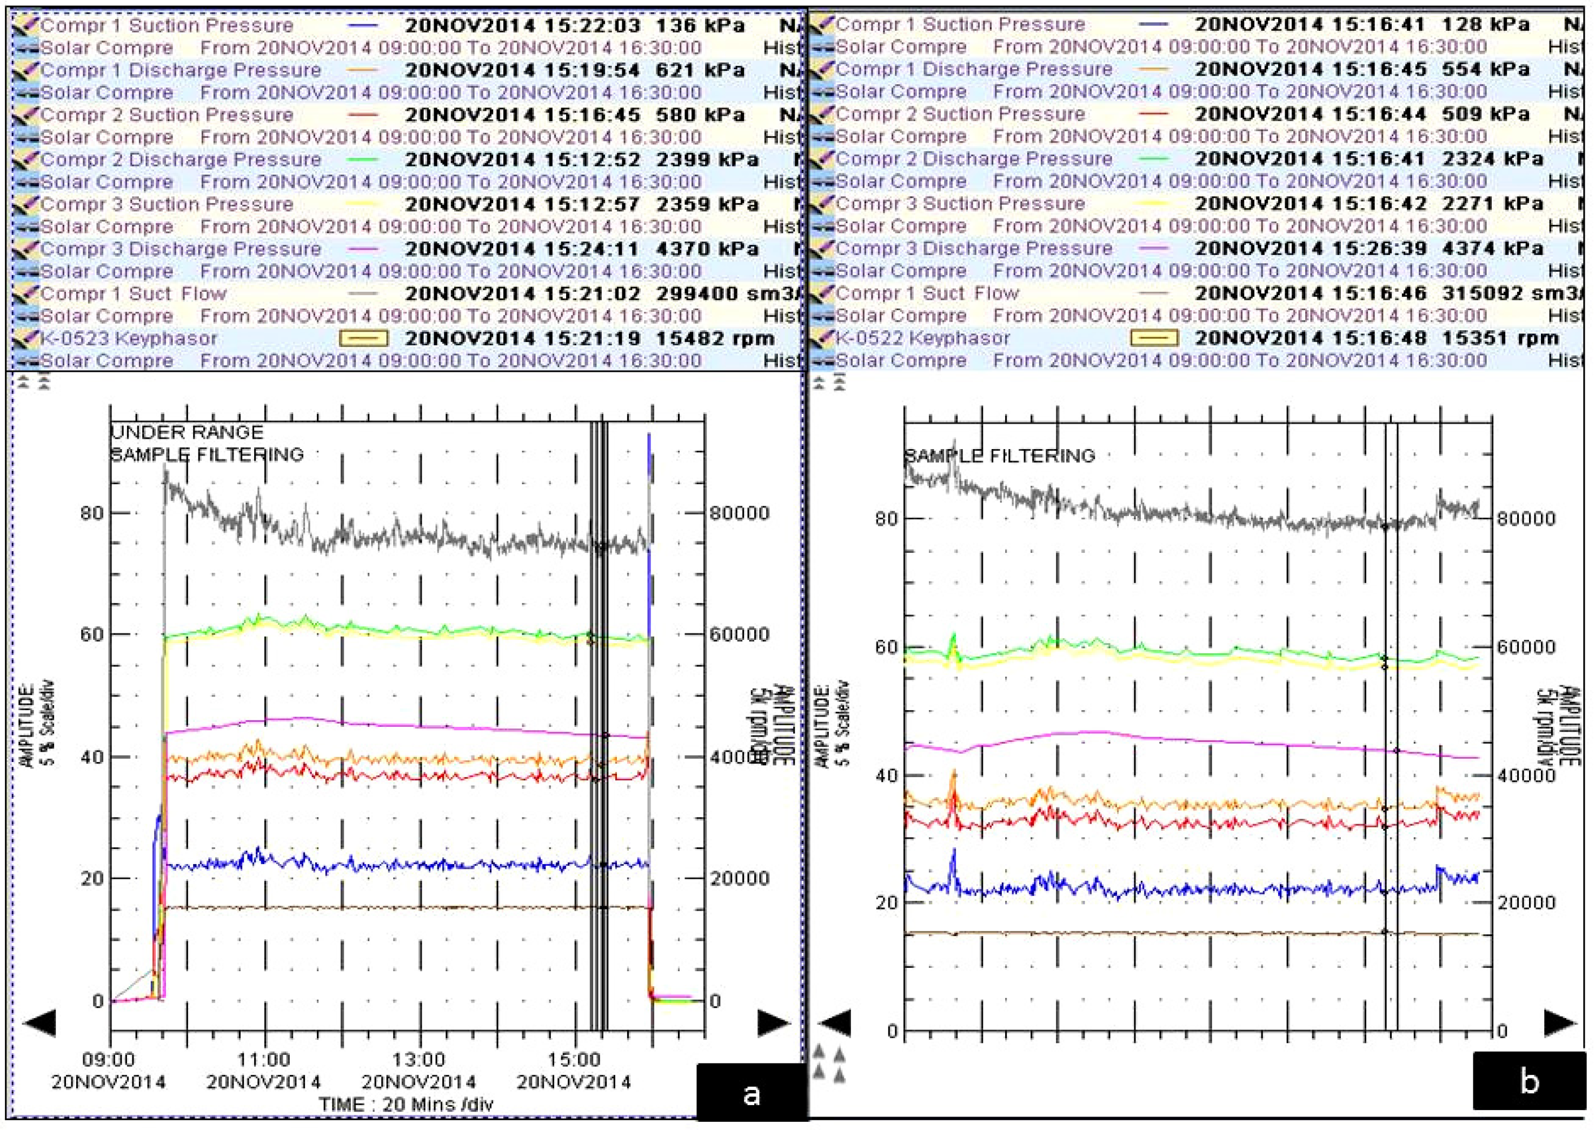This screenshot has width=1595, height=1130.
Task: Select timestamp '20NOV2014 15:26:39' in panel b
Action: click(1311, 249)
